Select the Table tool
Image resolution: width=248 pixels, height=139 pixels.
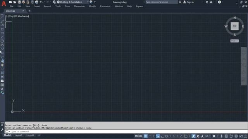(2, 85)
